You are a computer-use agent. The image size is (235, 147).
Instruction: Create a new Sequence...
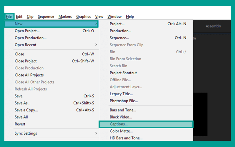146,38
